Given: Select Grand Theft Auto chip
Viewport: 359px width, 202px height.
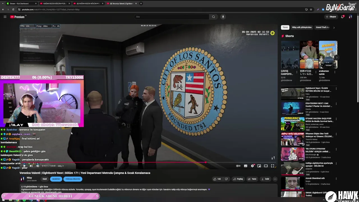Looking at the screenshot, I should coord(323,27).
